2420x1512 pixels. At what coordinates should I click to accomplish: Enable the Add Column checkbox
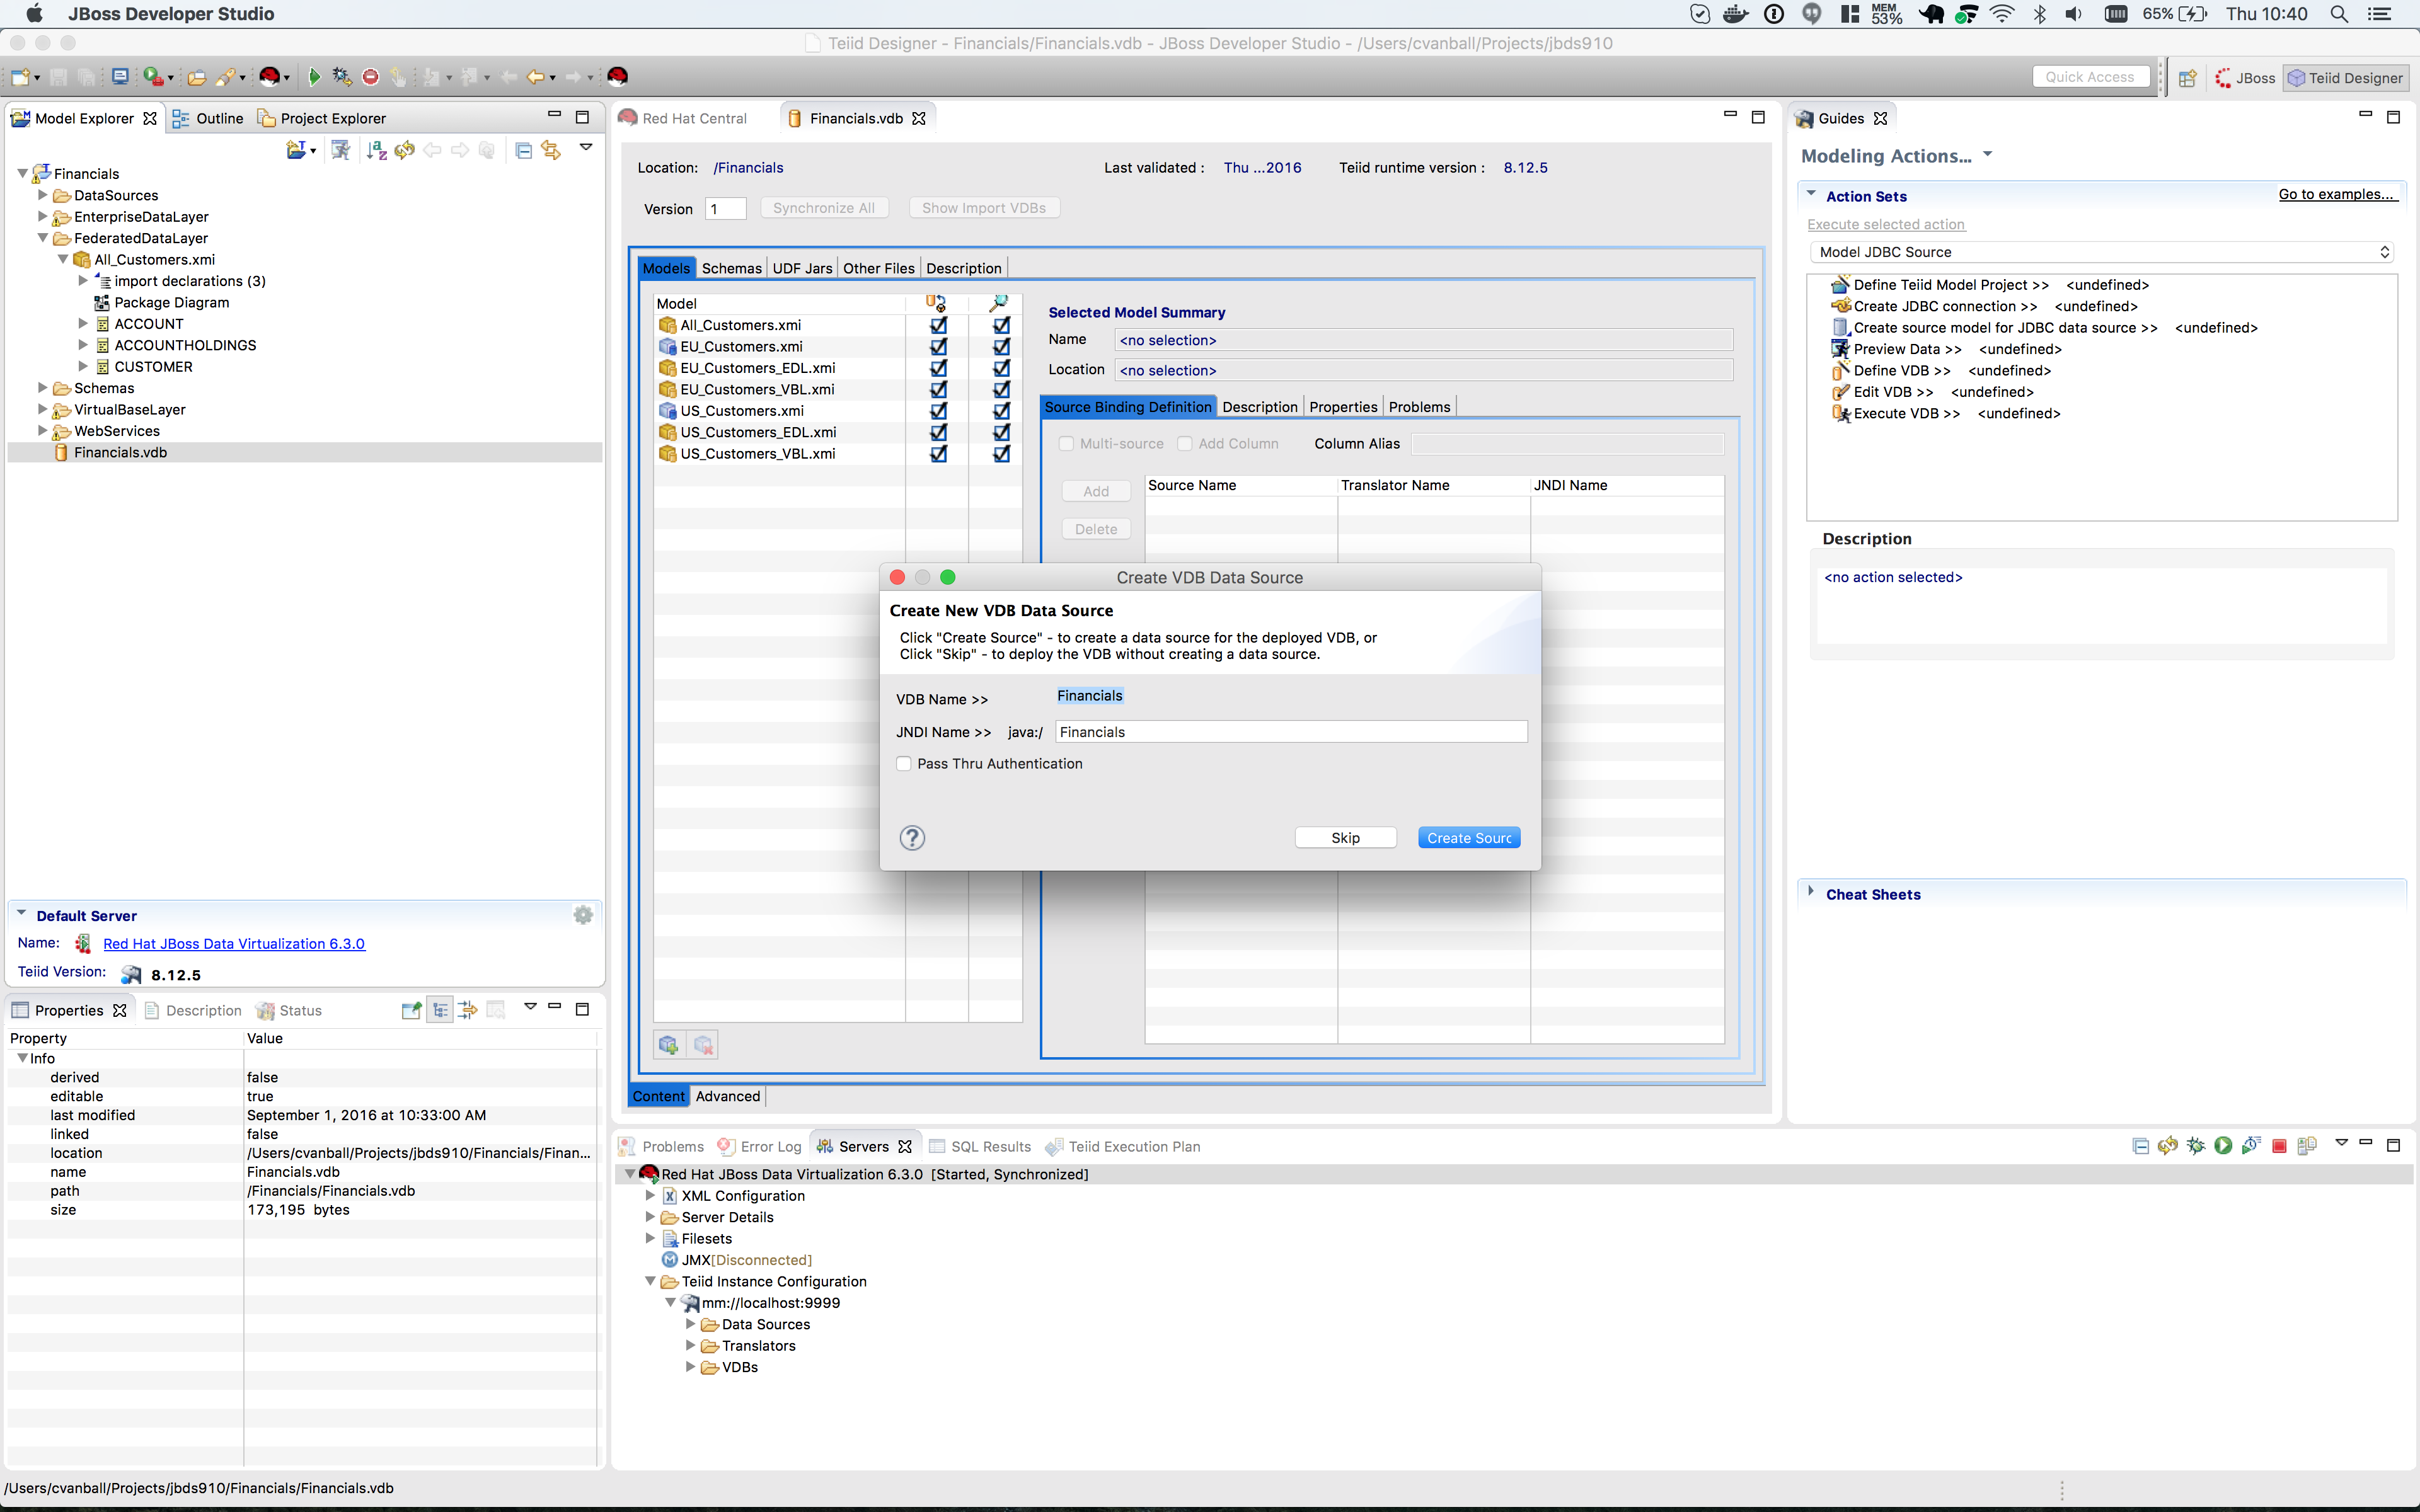(x=1184, y=443)
